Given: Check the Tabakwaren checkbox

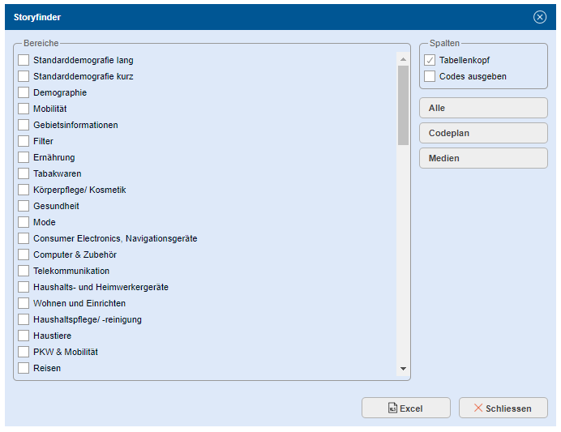Looking at the screenshot, I should 24,173.
